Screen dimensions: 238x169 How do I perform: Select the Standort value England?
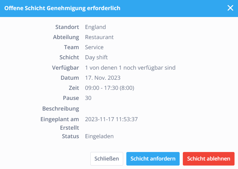(95, 27)
